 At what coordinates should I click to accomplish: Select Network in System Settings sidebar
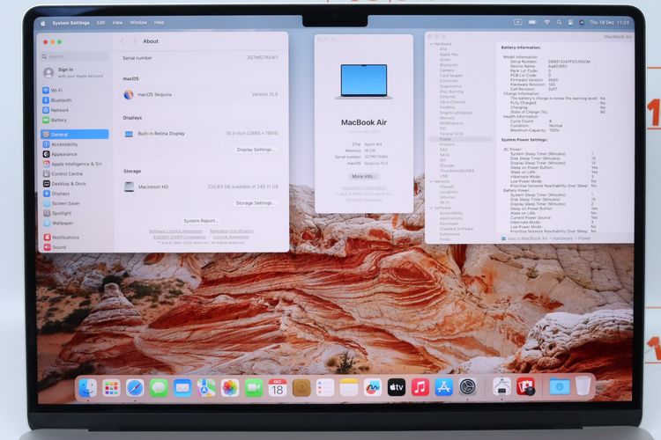point(75,110)
